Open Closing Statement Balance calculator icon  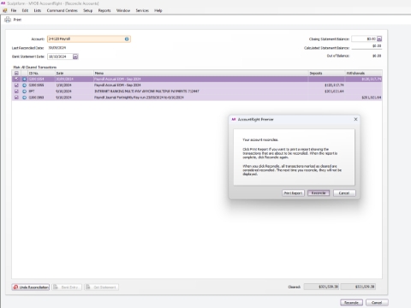379,38
